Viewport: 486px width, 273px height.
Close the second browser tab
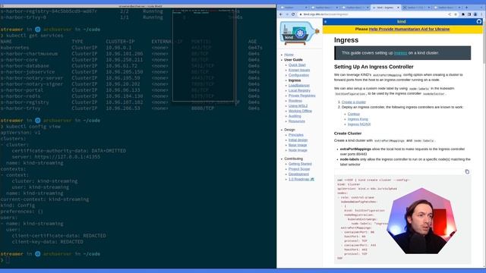[x=337, y=8]
